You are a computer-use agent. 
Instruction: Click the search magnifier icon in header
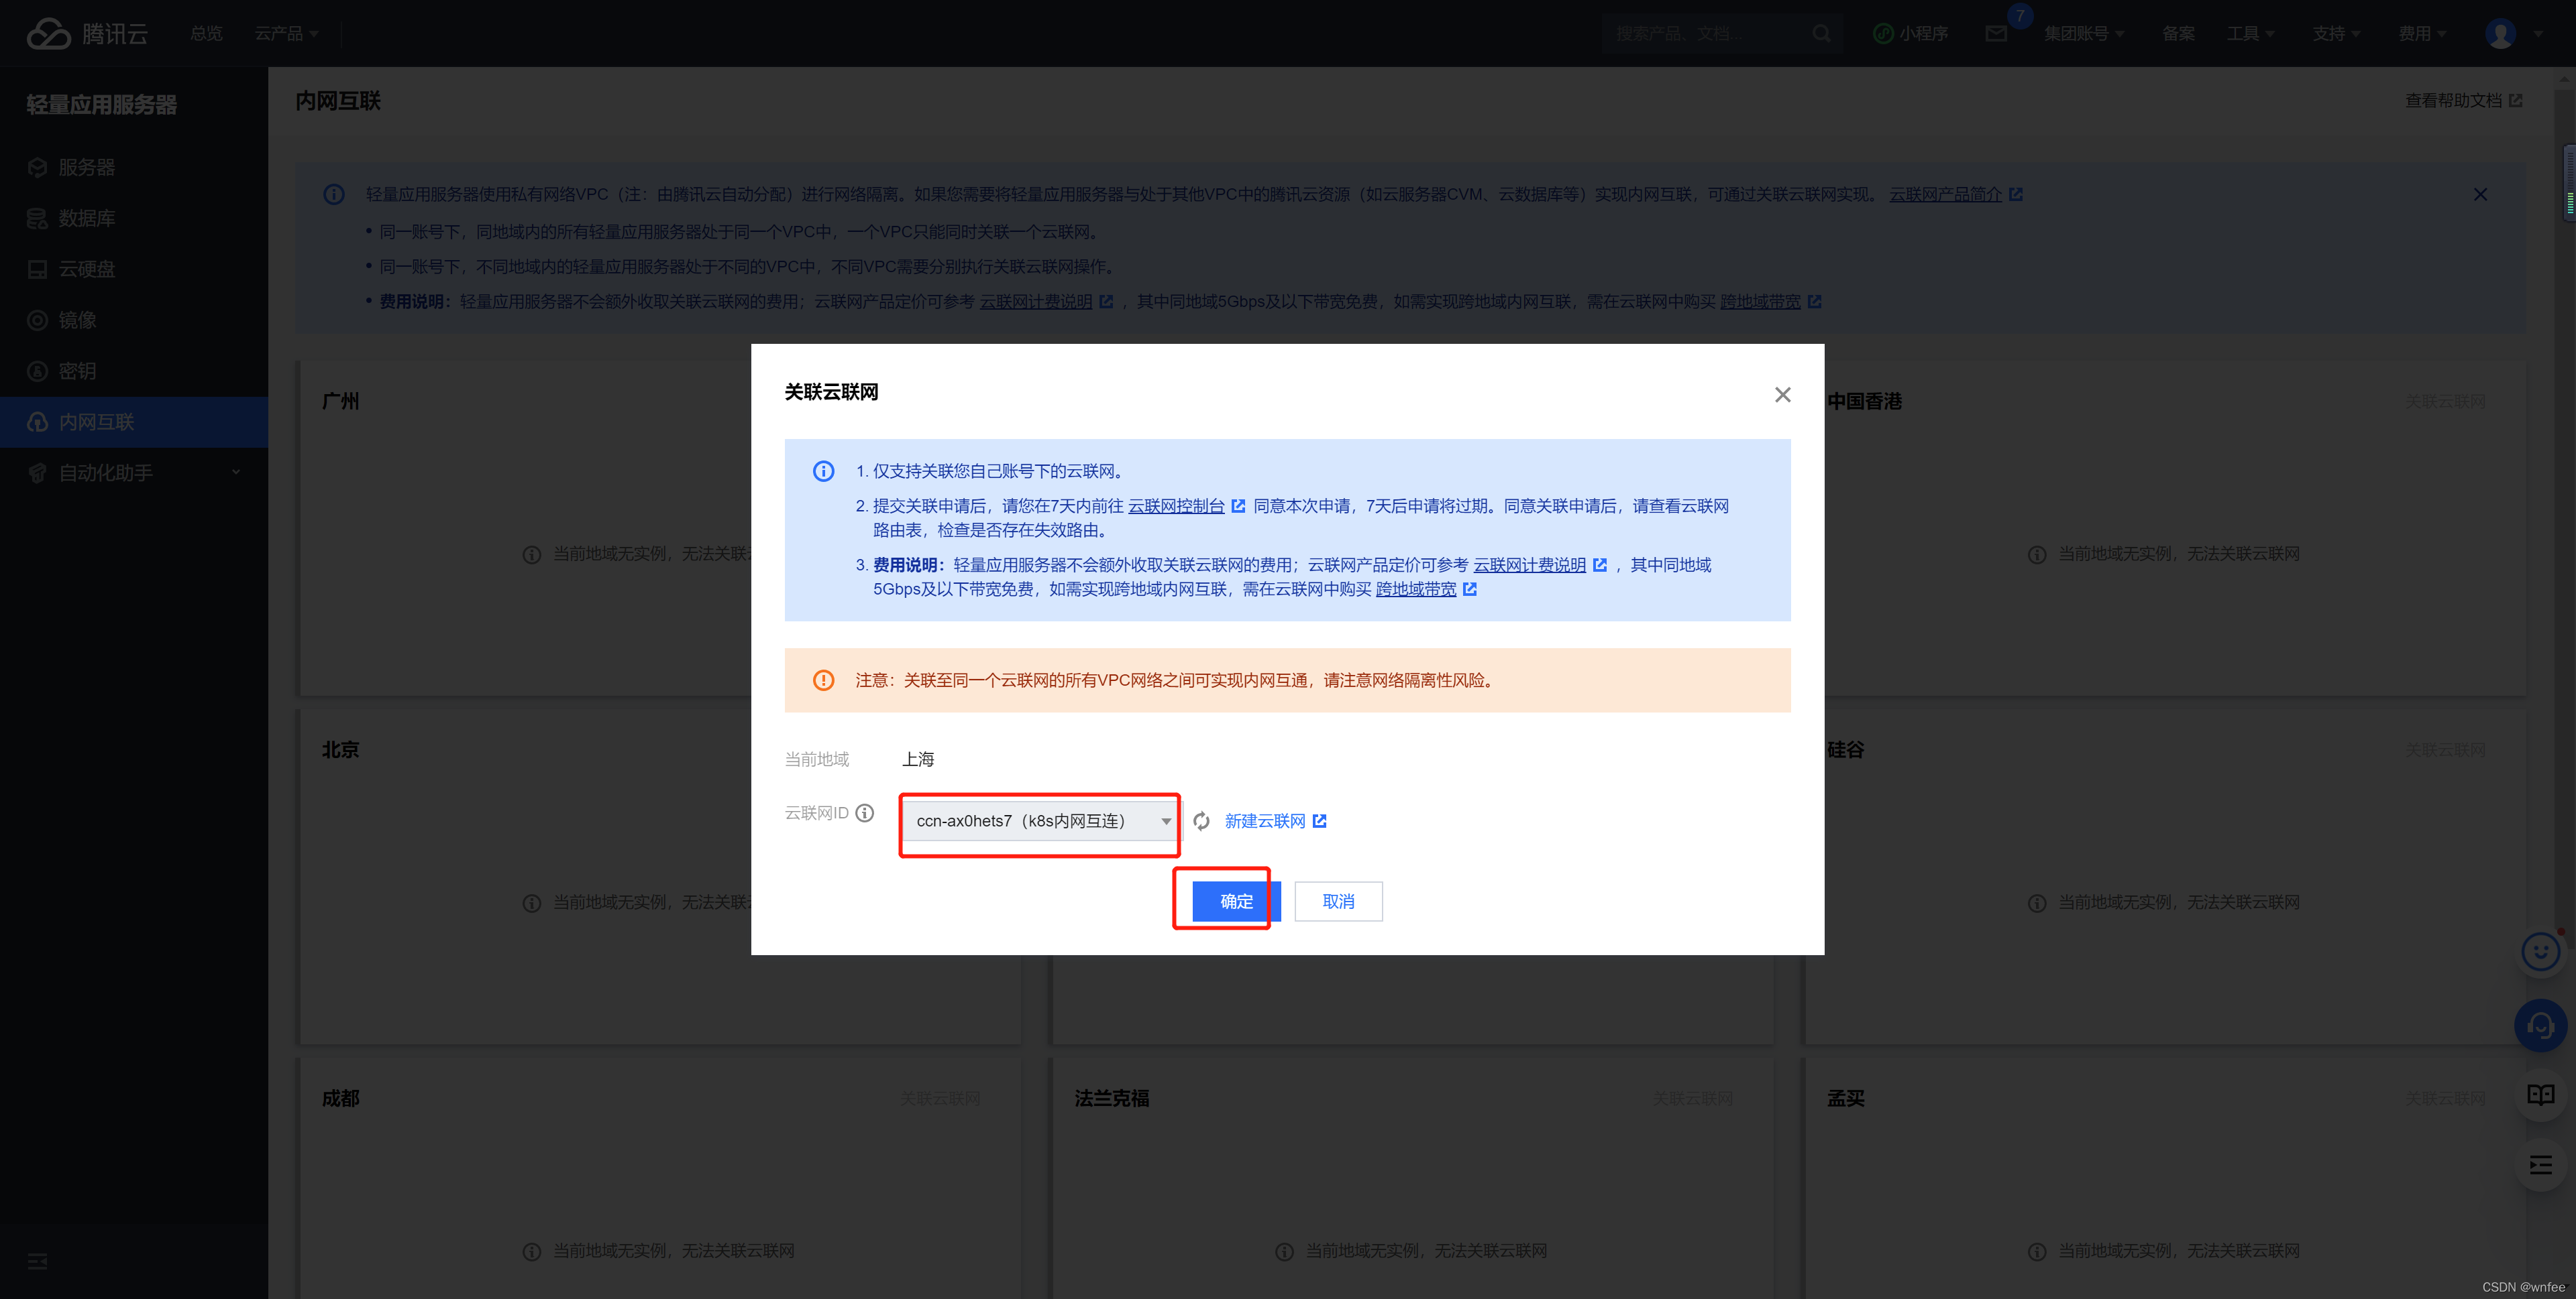(1821, 34)
